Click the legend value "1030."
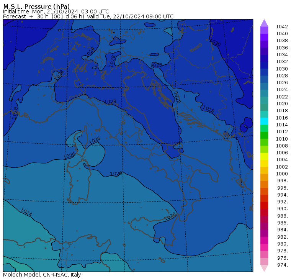The image size is (291, 280). 283,69
